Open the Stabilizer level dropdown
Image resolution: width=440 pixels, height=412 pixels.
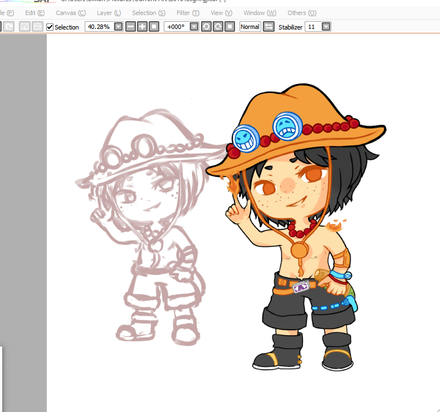[326, 27]
